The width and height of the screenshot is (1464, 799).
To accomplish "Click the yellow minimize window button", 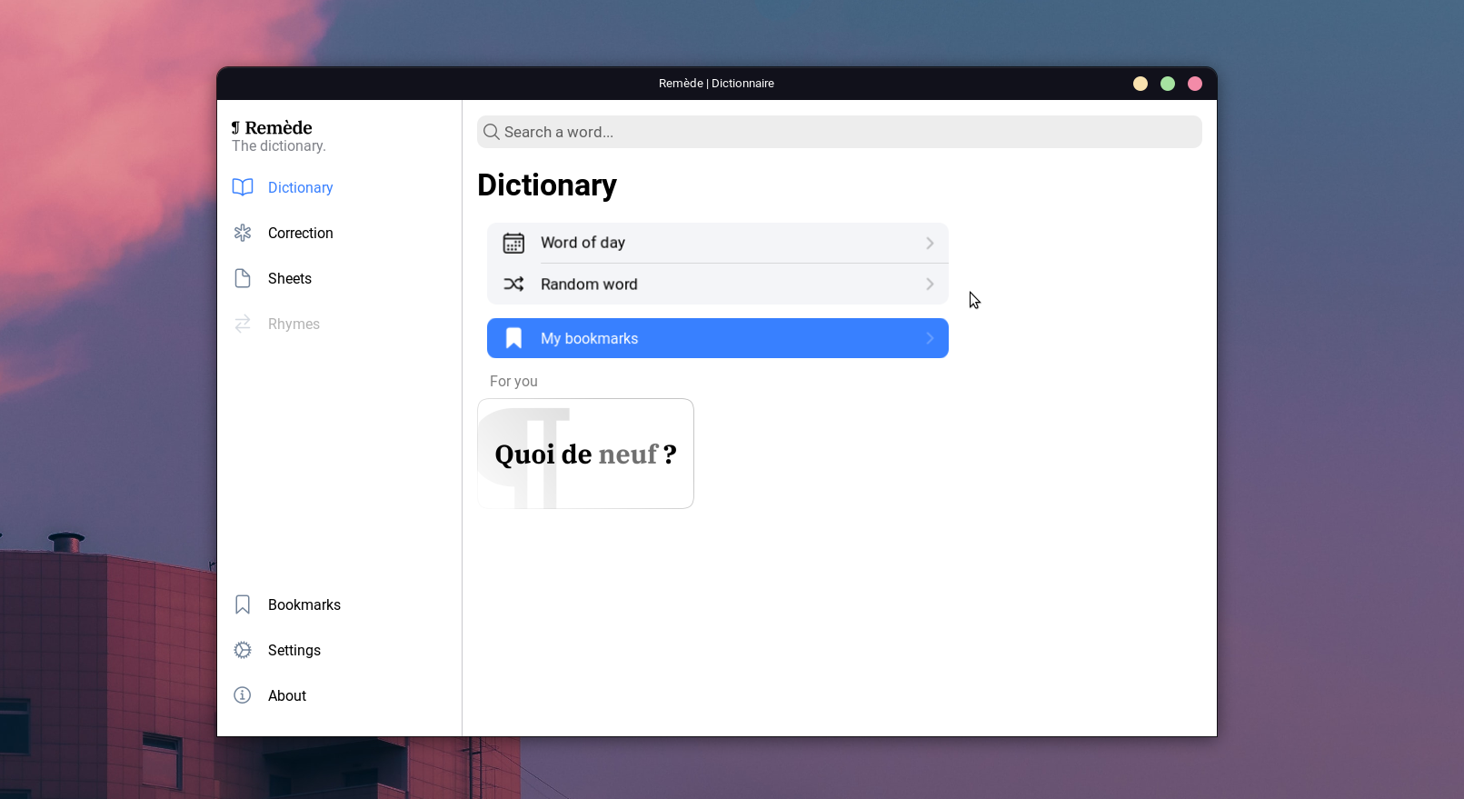I will tap(1140, 84).
